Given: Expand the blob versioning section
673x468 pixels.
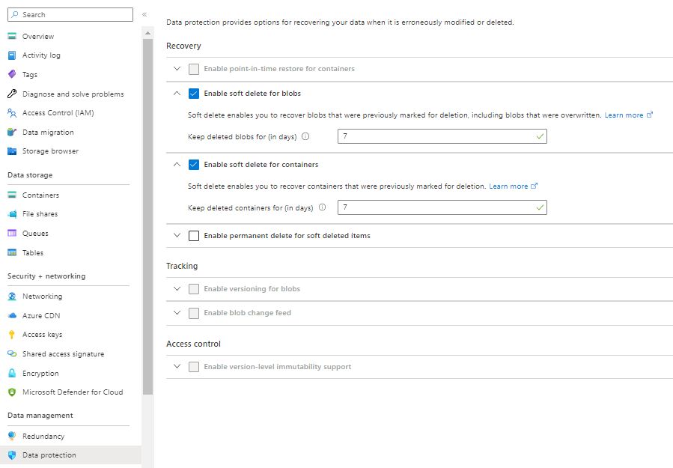Looking at the screenshot, I should 177,288.
